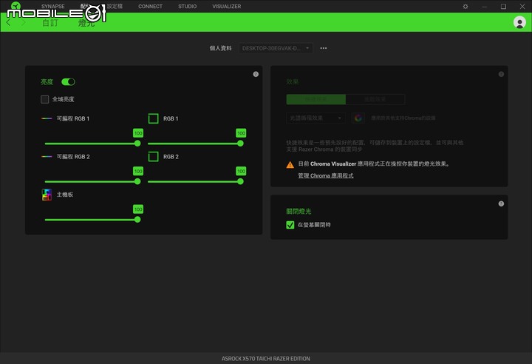Viewport: 532px width, 364px height.
Task: Toggle the 亮度 brightness switch
Action: coord(68,82)
